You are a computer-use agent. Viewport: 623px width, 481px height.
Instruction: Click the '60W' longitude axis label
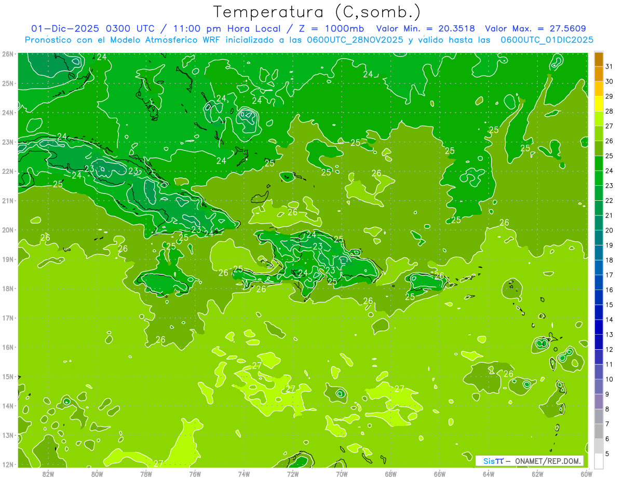(x=586, y=474)
